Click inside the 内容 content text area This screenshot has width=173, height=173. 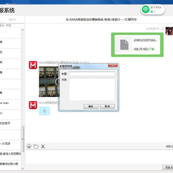(92, 89)
